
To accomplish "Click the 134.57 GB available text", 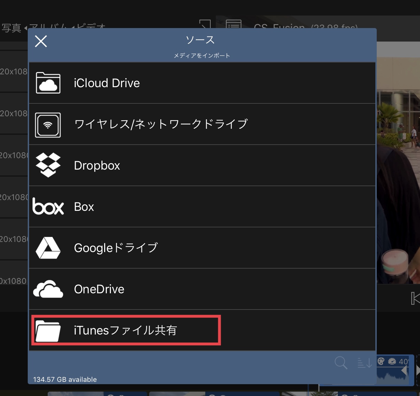I will point(65,379).
